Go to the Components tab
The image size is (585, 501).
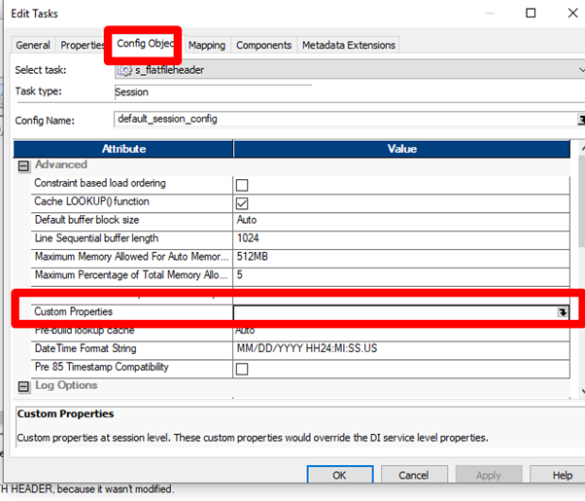click(263, 45)
